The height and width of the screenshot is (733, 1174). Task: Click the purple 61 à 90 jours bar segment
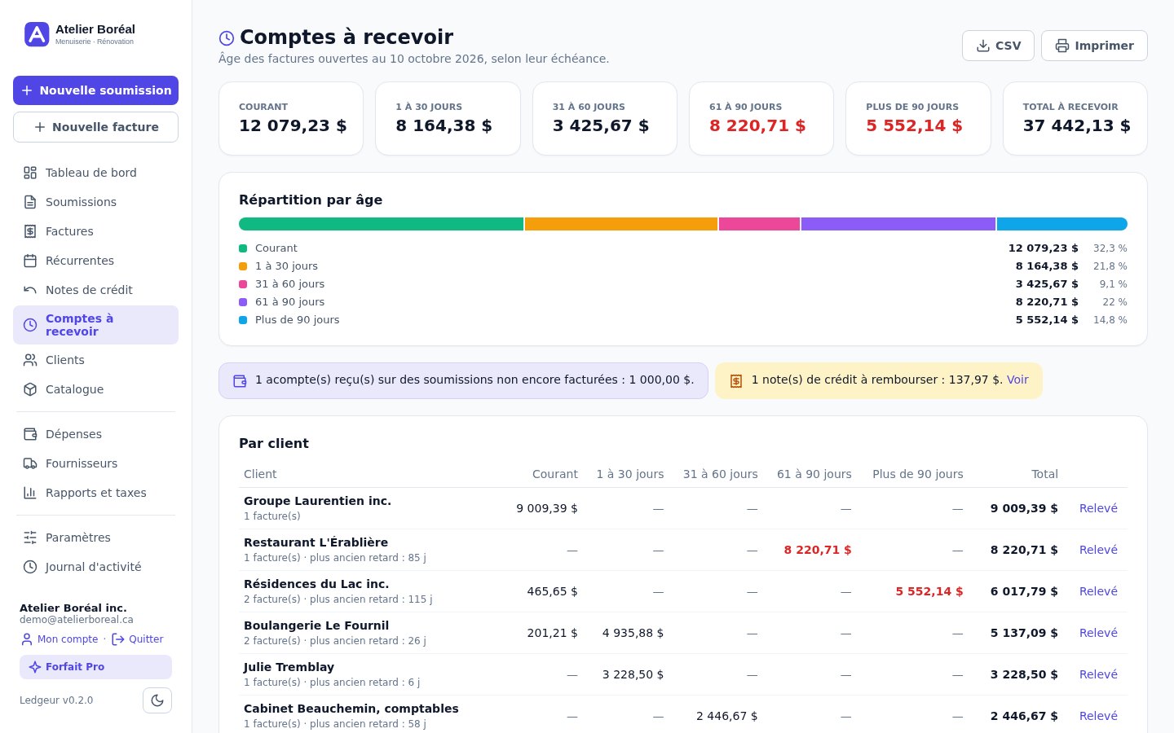(x=898, y=224)
